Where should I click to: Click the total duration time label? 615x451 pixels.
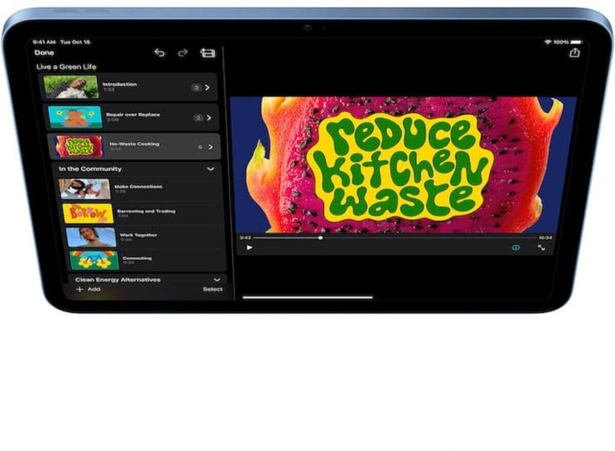[x=545, y=238]
